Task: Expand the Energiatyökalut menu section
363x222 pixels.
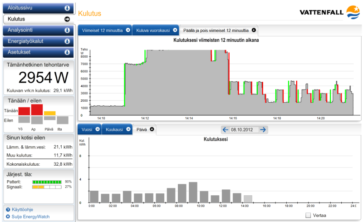Action: [67, 41]
